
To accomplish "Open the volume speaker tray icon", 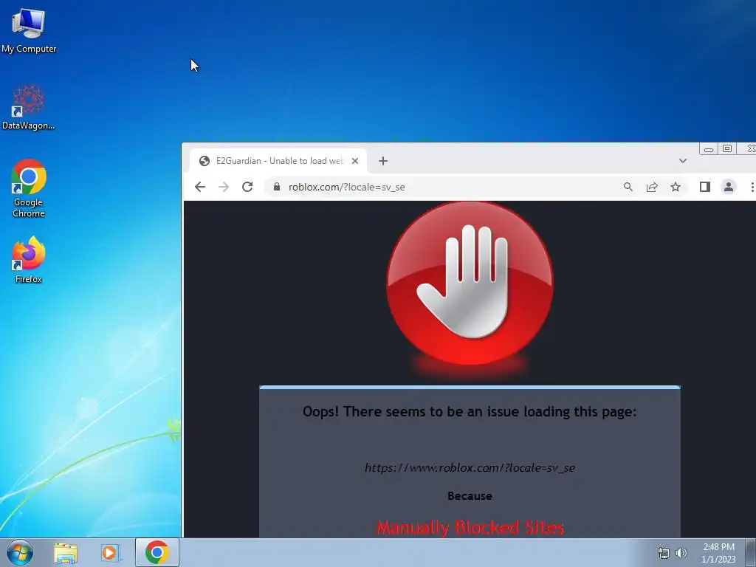I will pos(681,553).
